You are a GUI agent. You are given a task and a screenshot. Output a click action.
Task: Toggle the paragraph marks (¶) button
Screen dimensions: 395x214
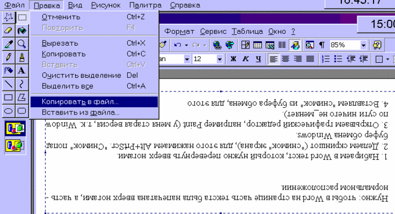(x=322, y=45)
